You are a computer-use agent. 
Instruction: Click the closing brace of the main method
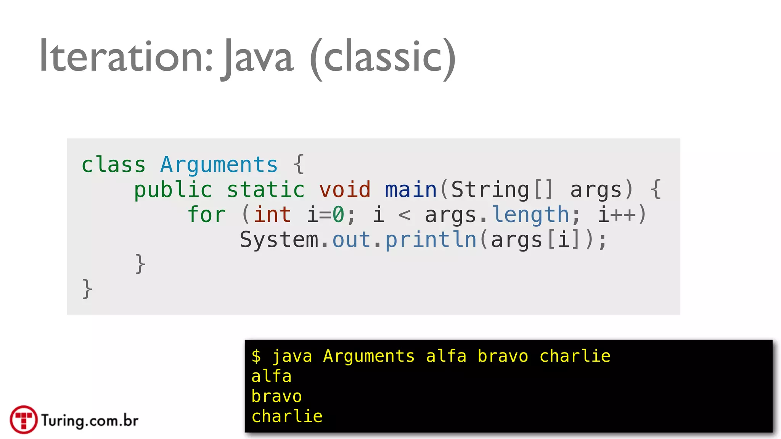tap(140, 264)
